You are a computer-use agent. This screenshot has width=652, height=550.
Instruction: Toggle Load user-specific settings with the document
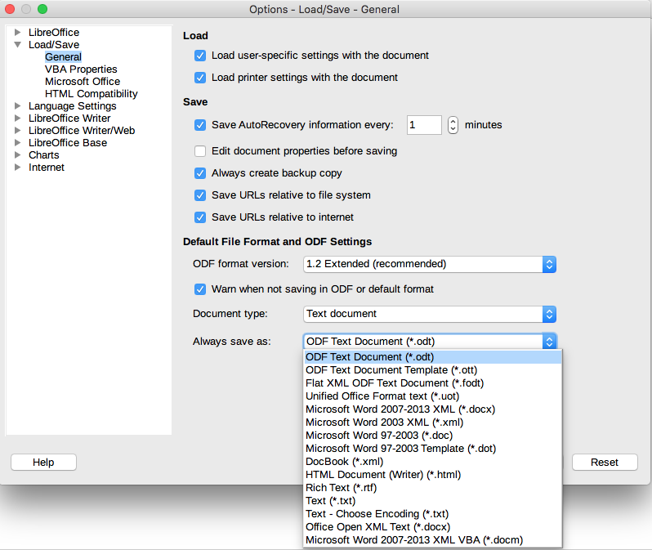(200, 56)
